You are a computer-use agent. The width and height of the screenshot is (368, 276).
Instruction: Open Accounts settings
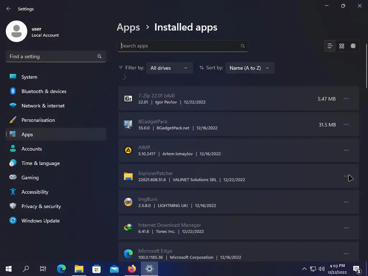coord(56,149)
